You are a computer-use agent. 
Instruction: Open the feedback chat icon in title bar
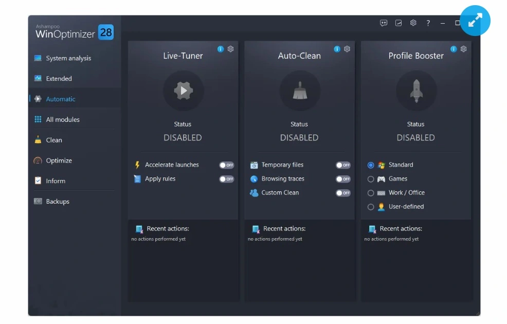[384, 23]
